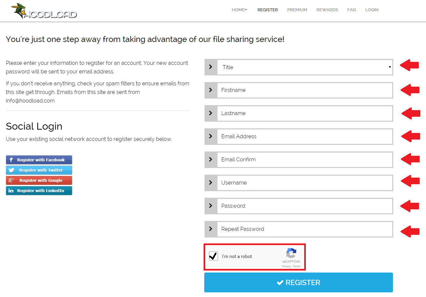Image resolution: width=426 pixels, height=297 pixels.
Task: Select the Username input field
Action: pyautogui.click(x=305, y=183)
